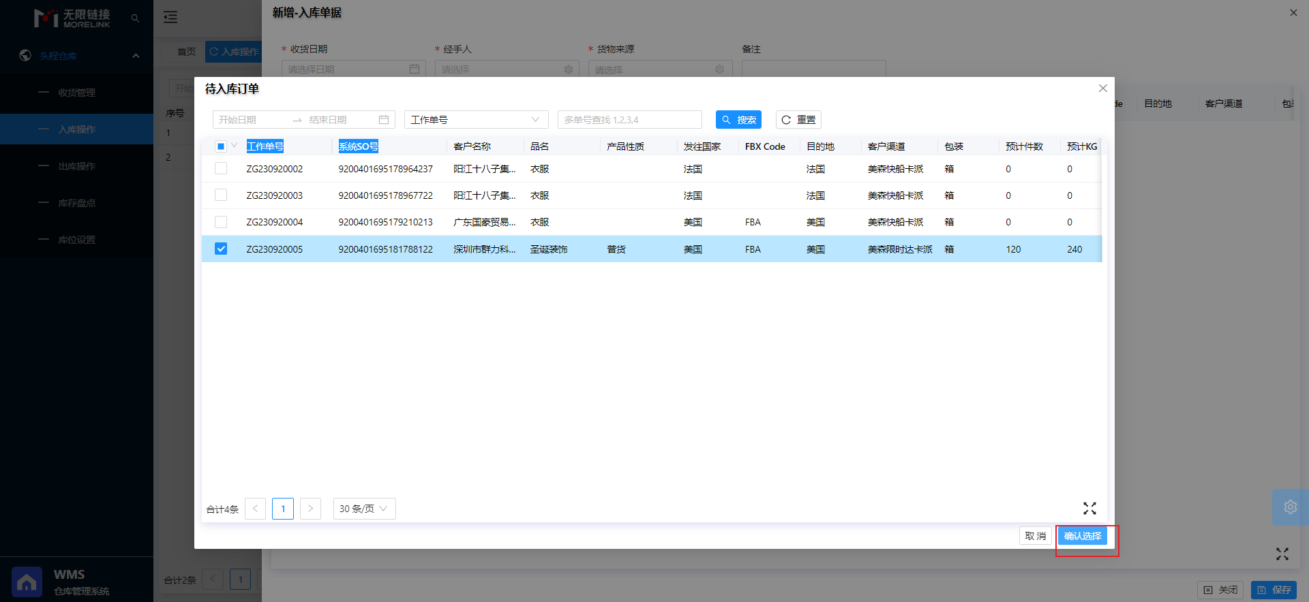Toggle fullscreen icon in pending orders dialog
Viewport: 1309px width, 602px height.
(x=1089, y=508)
